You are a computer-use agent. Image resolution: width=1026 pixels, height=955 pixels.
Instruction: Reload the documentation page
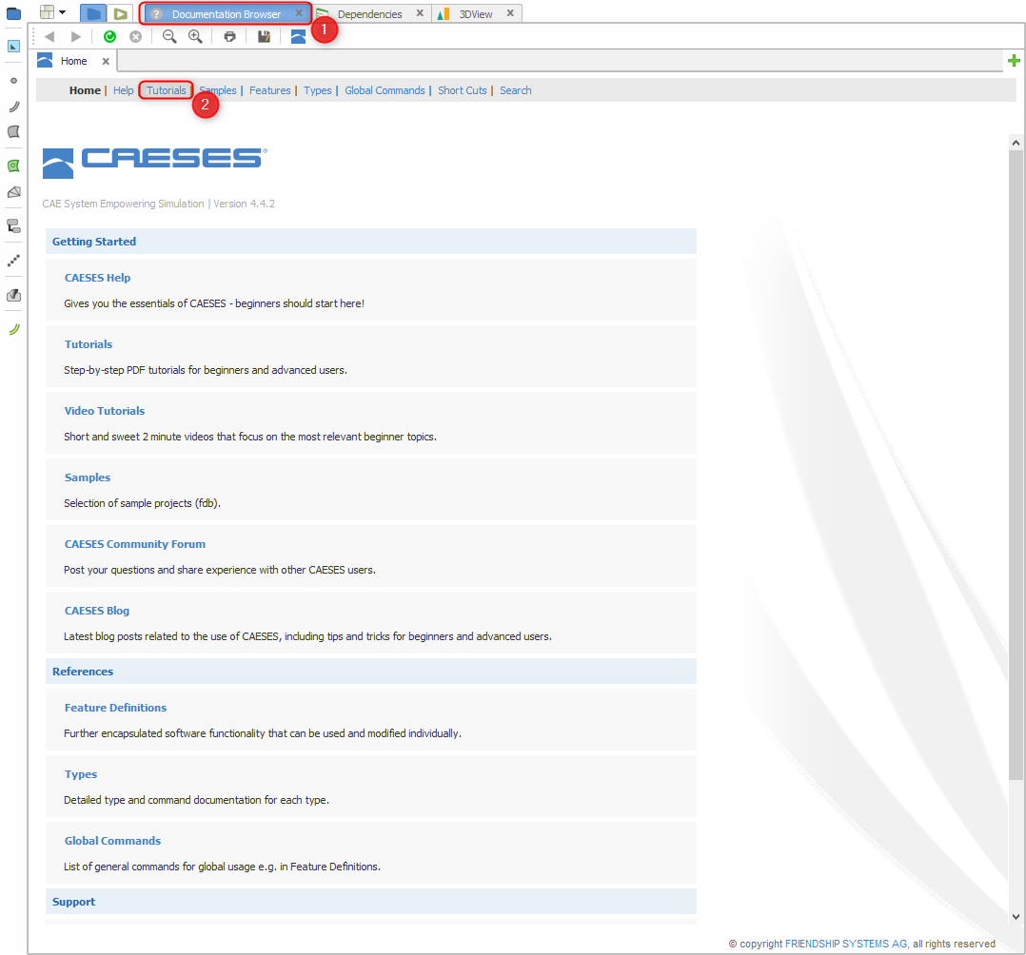tap(110, 37)
